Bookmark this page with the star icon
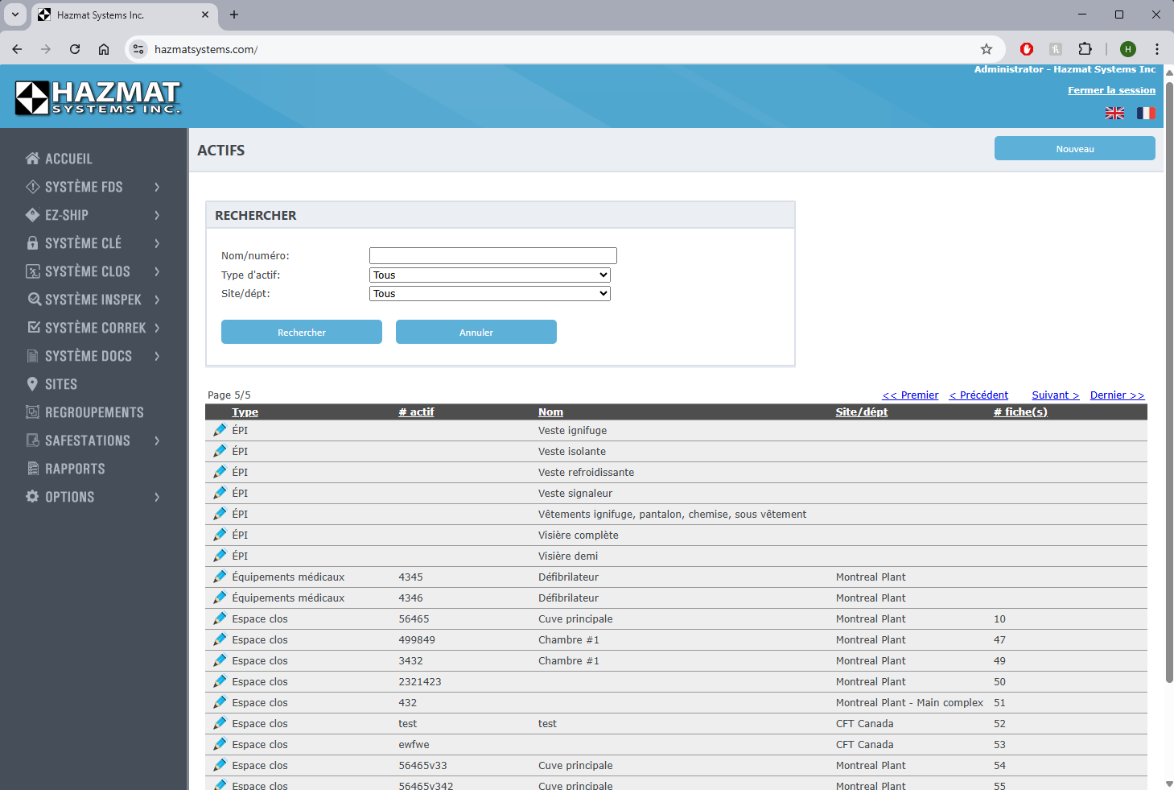This screenshot has height=790, width=1174. pos(987,49)
